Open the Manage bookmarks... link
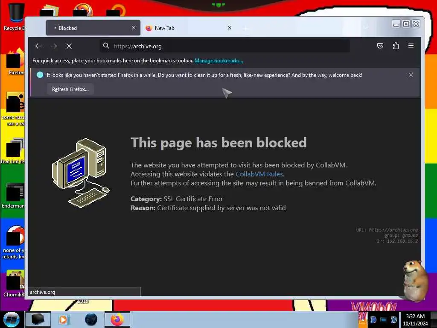The height and width of the screenshot is (328, 437). point(219,61)
